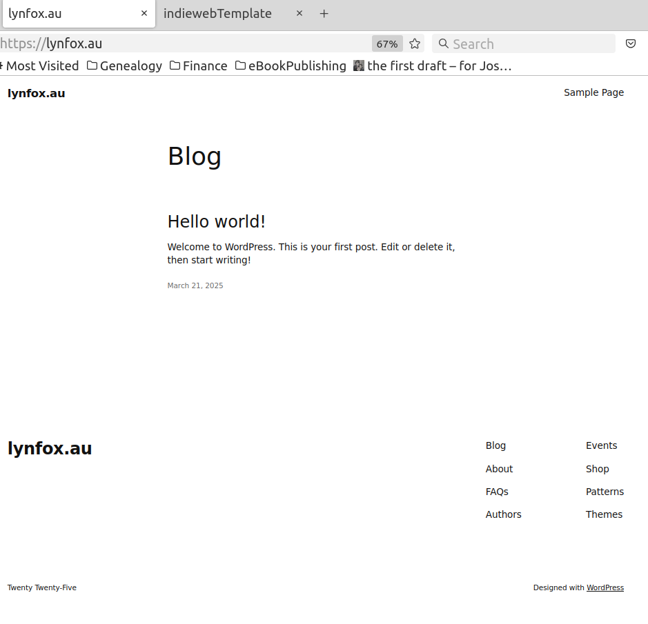Open the Hello world! post
The width and height of the screenshot is (648, 624).
click(216, 221)
